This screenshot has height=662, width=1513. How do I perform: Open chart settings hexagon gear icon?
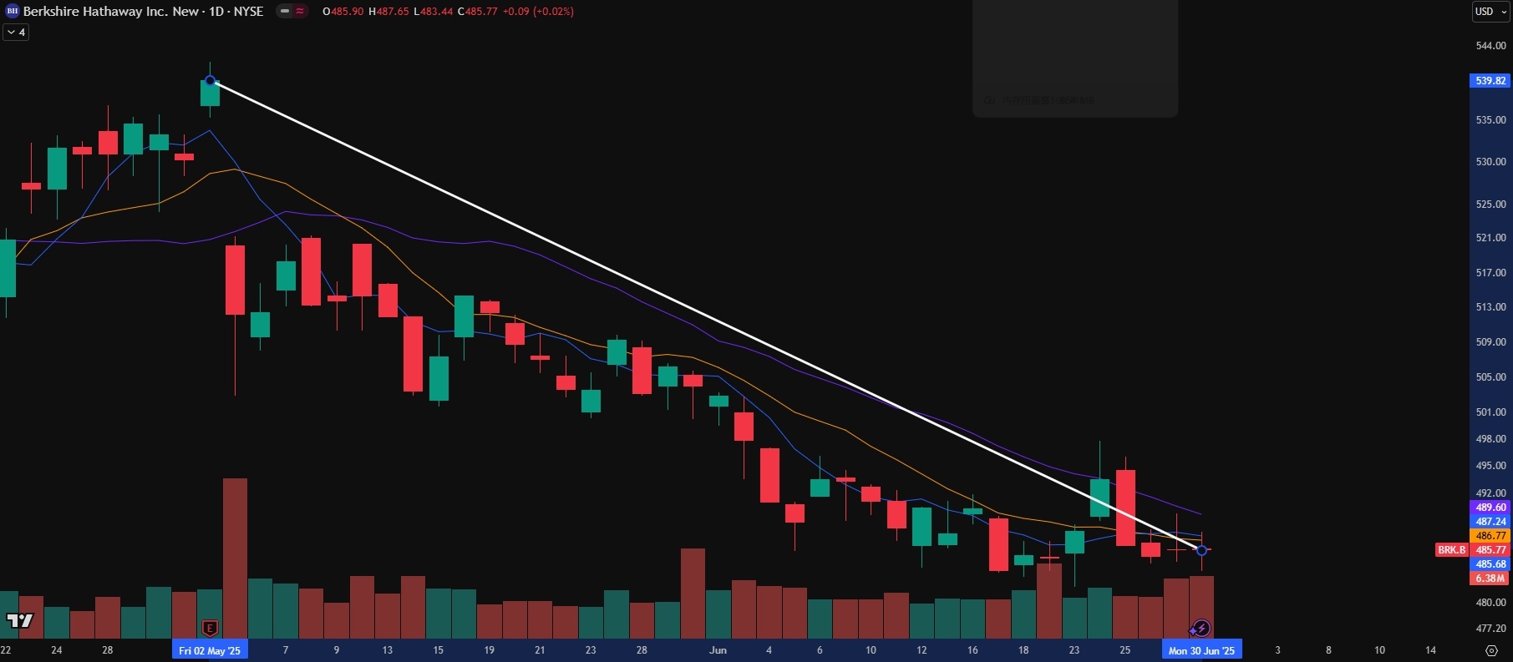click(1491, 650)
